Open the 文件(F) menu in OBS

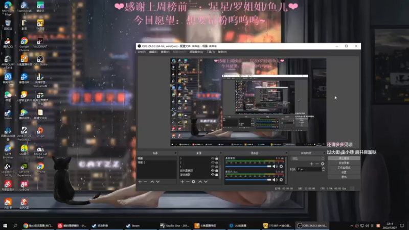click(142, 52)
